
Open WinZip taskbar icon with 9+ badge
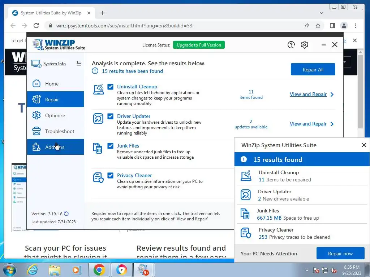point(144,270)
